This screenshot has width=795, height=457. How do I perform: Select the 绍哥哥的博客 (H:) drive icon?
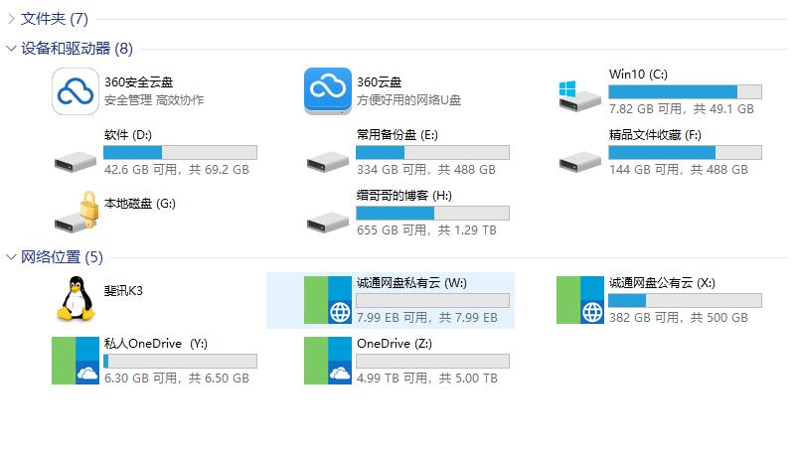[328, 223]
